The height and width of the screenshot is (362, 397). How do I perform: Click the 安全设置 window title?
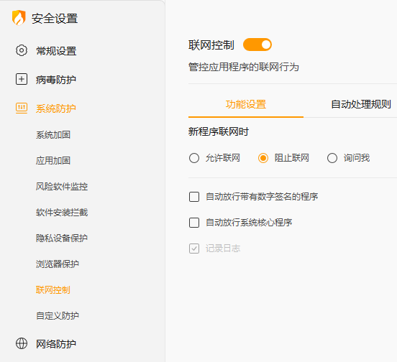(55, 19)
